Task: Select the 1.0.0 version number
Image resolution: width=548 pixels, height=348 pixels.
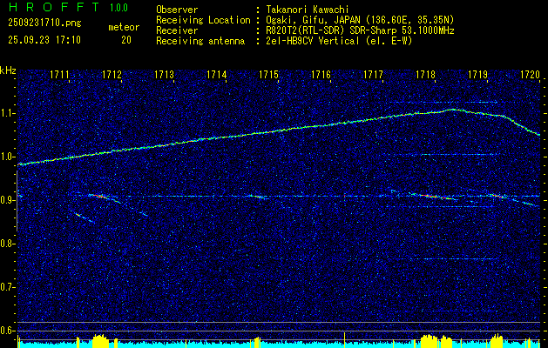Action: (x=118, y=9)
